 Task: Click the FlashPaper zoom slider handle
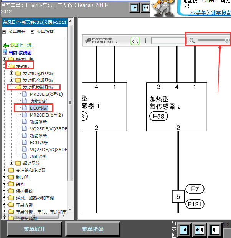pos(227,40)
